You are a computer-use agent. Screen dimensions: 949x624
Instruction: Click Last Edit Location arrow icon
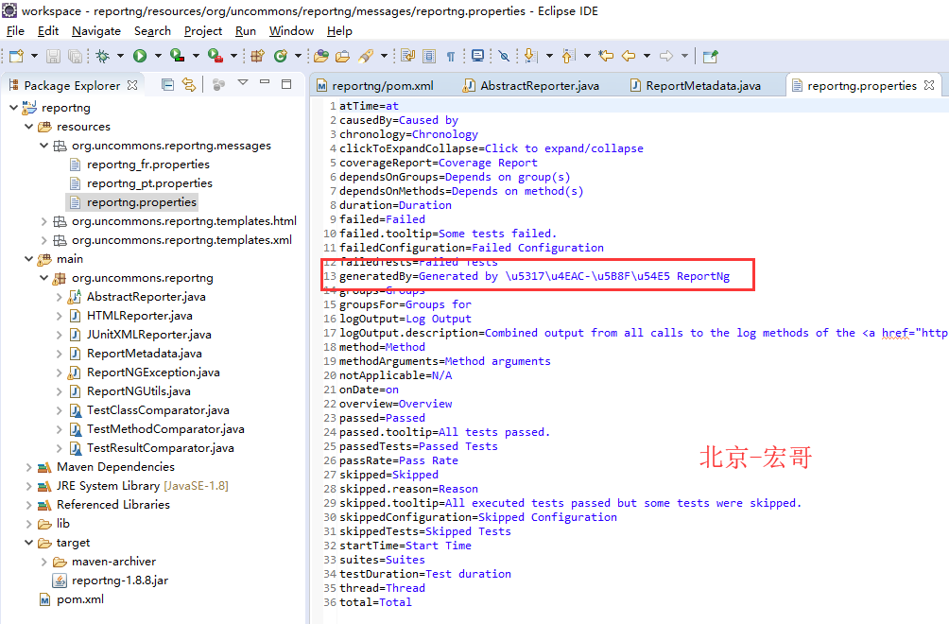(606, 57)
